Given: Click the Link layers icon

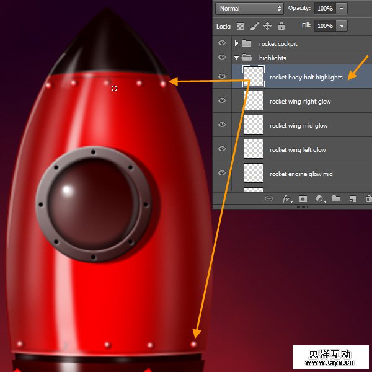Looking at the screenshot, I should click(269, 198).
